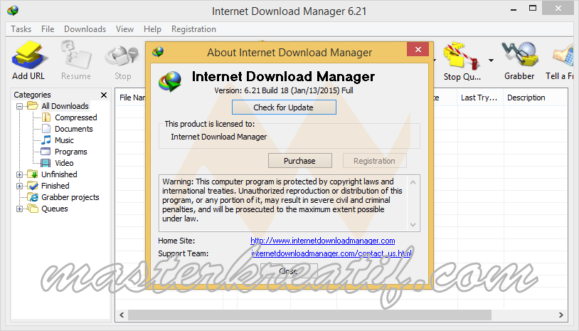Click horizontal scrollbar right arrow
This screenshot has width=579, height=331.
tap(561, 315)
